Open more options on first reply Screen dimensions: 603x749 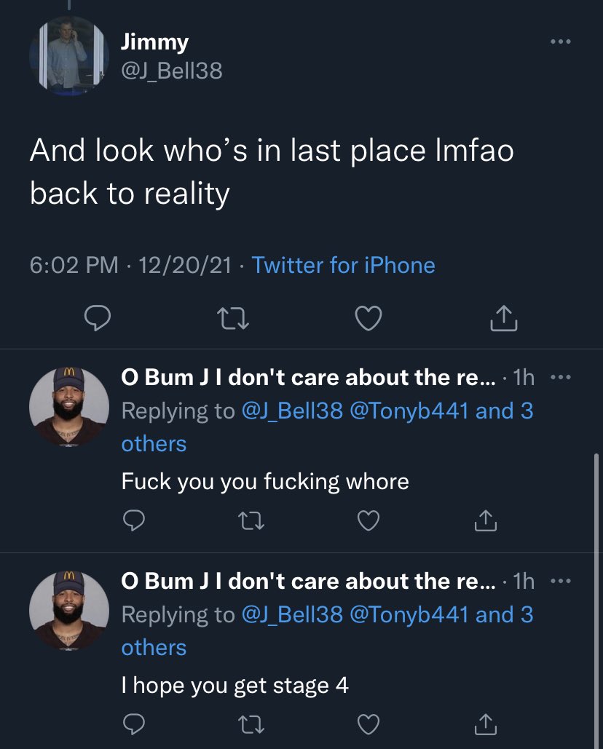click(x=561, y=377)
